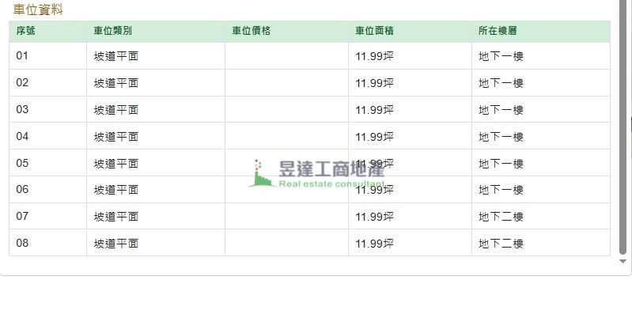
Task: Select the 地下二樓 floor cell in row 07
Action: (501, 217)
